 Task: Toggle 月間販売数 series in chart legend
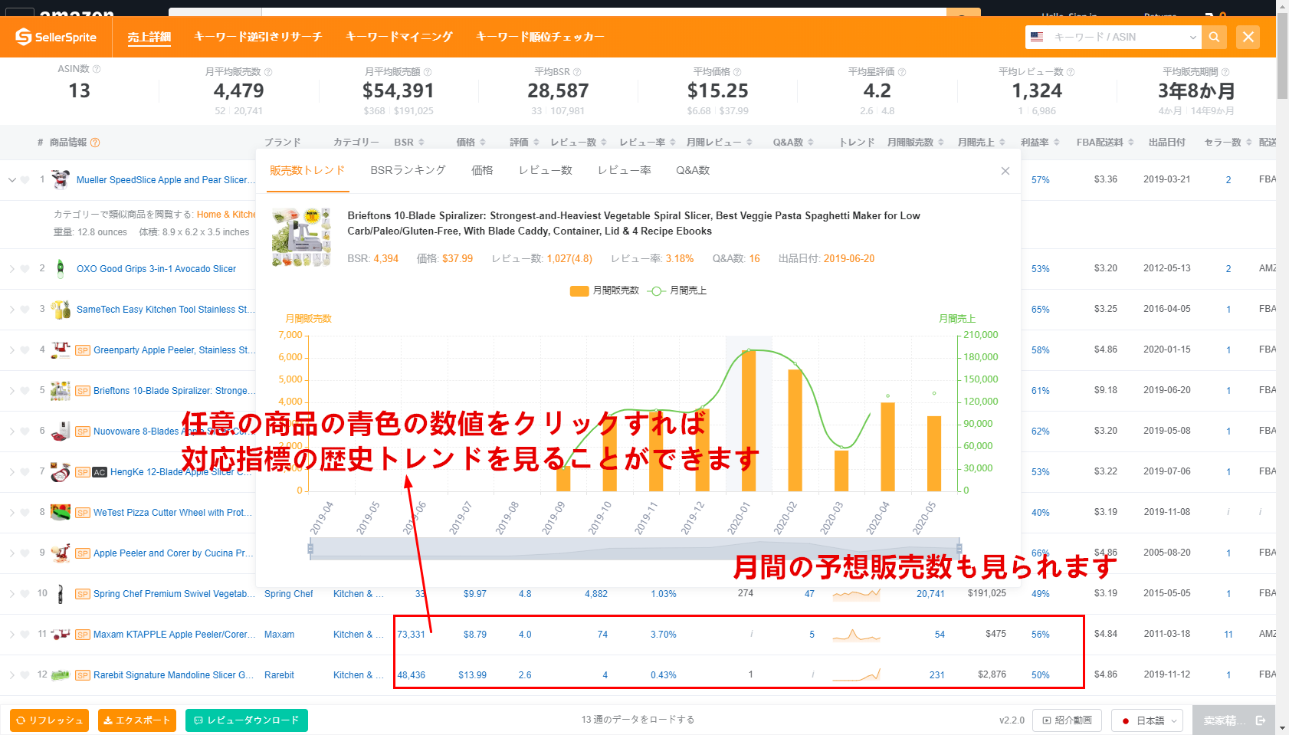(604, 290)
